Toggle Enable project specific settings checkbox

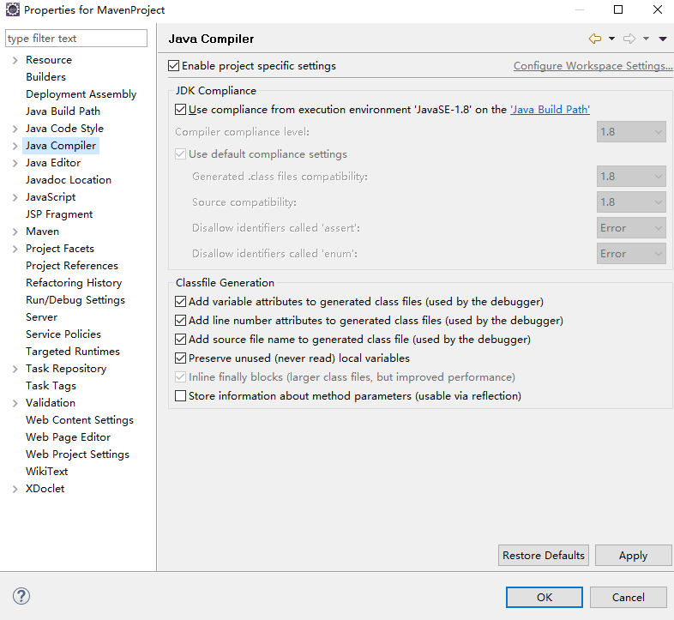[x=174, y=66]
